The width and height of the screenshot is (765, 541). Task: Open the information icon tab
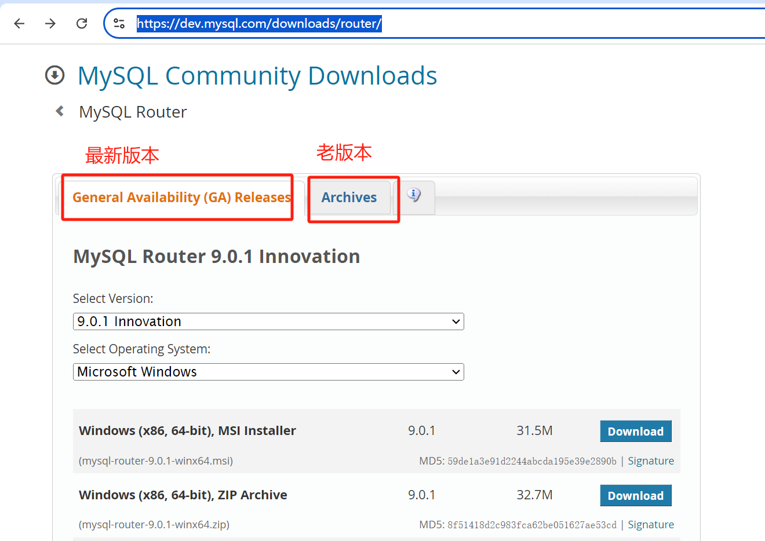coord(414,195)
